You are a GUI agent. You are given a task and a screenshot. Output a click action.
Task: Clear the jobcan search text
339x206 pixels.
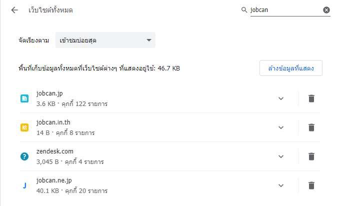(326, 10)
